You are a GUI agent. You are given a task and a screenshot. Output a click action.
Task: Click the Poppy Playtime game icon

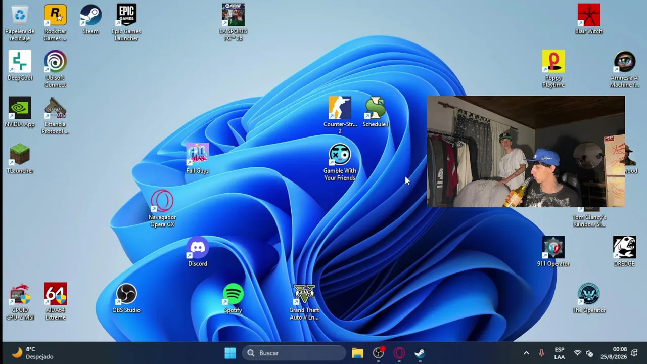(x=553, y=70)
